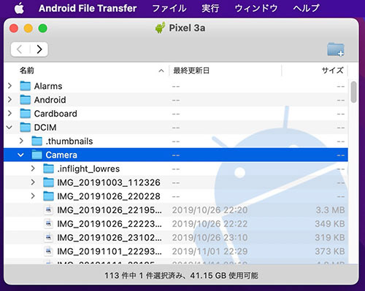Click the 319 KB size value
The height and width of the screenshot is (291, 365).
coord(330,238)
